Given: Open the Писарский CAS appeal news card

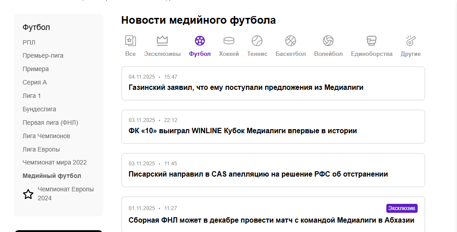Looking at the screenshot, I should pos(258,174).
